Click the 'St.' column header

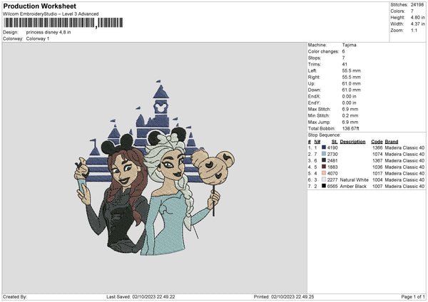coord(335,142)
